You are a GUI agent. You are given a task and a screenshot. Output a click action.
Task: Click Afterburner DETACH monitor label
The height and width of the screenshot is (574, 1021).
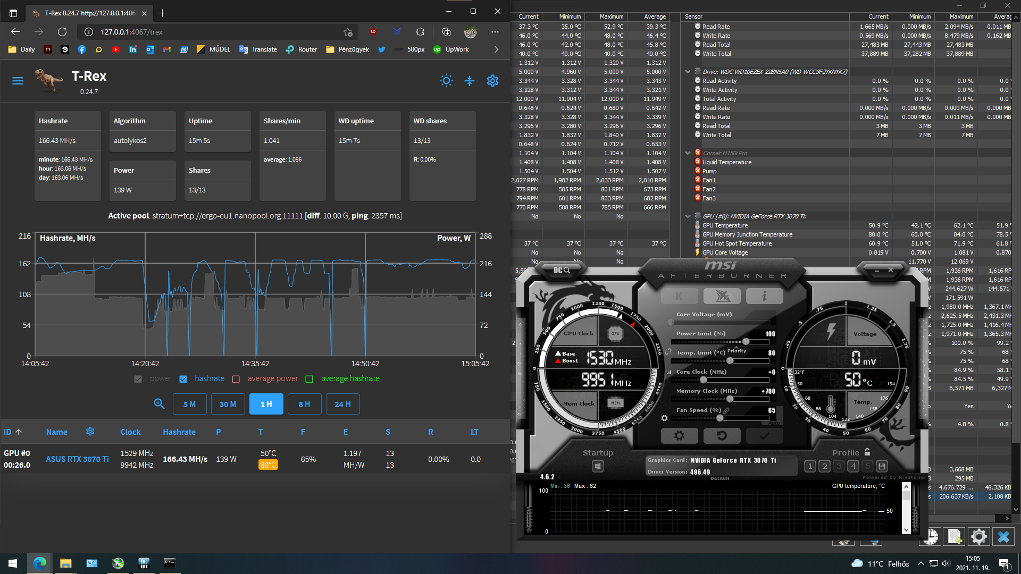pyautogui.click(x=720, y=478)
